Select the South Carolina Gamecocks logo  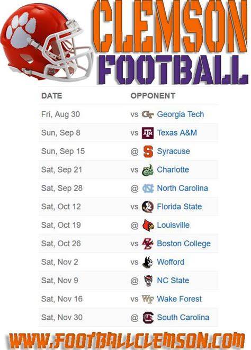pos(148,318)
